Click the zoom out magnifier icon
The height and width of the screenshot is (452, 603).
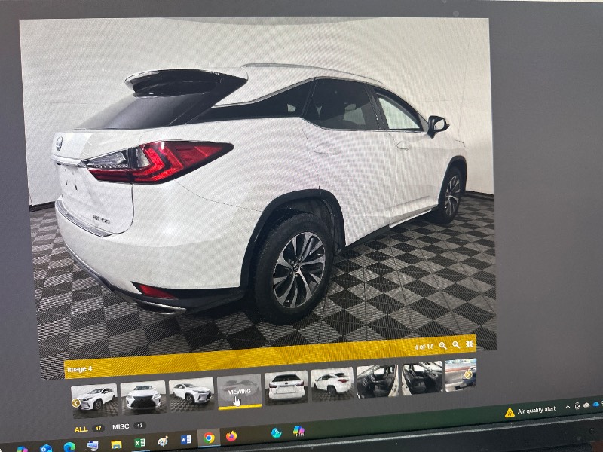coord(442,345)
